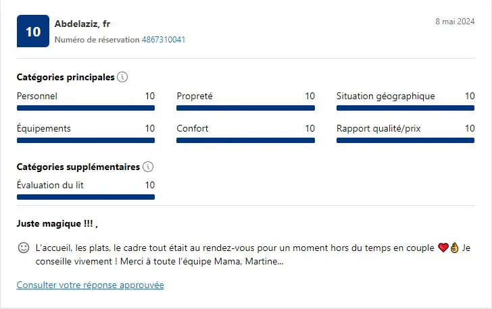Click the review title Juste magique !!!
The width and height of the screenshot is (492, 309).
(x=55, y=223)
